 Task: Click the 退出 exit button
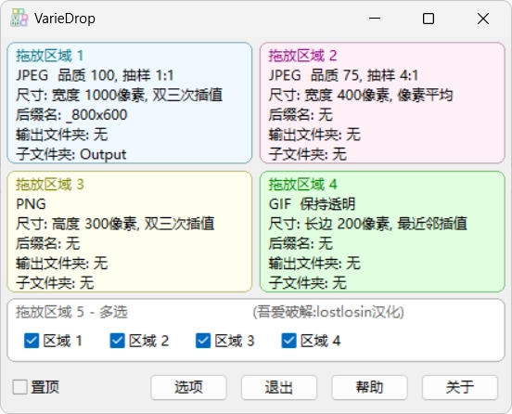click(x=279, y=387)
